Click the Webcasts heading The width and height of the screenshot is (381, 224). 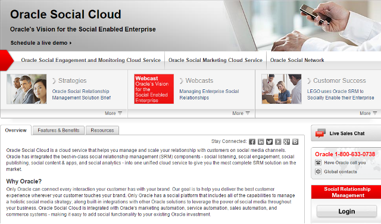pyautogui.click(x=199, y=80)
